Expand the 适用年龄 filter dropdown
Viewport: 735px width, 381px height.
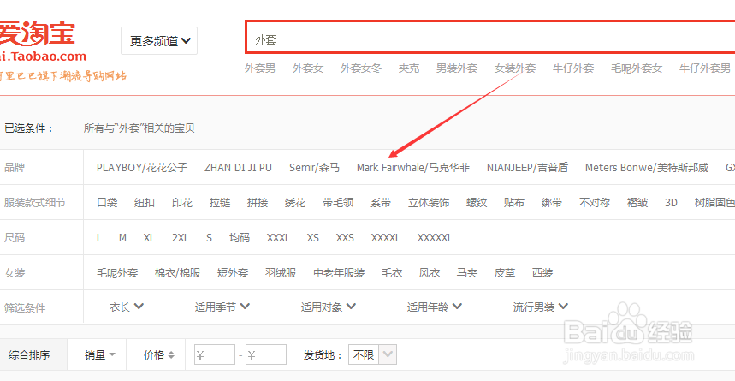click(x=435, y=307)
